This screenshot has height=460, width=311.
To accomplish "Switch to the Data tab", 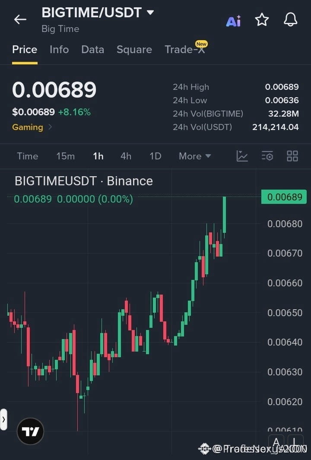I will [93, 50].
